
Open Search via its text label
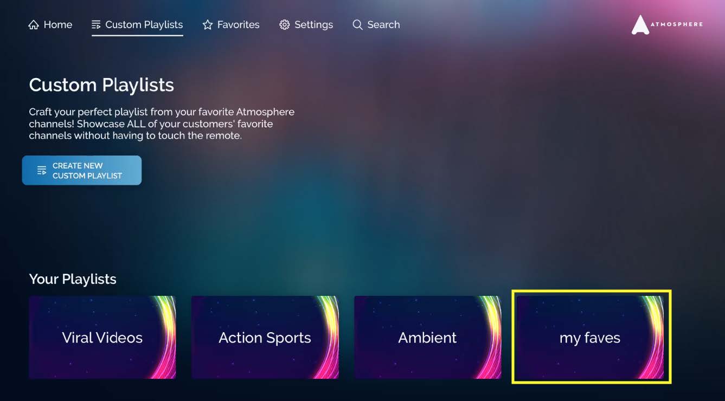(384, 25)
